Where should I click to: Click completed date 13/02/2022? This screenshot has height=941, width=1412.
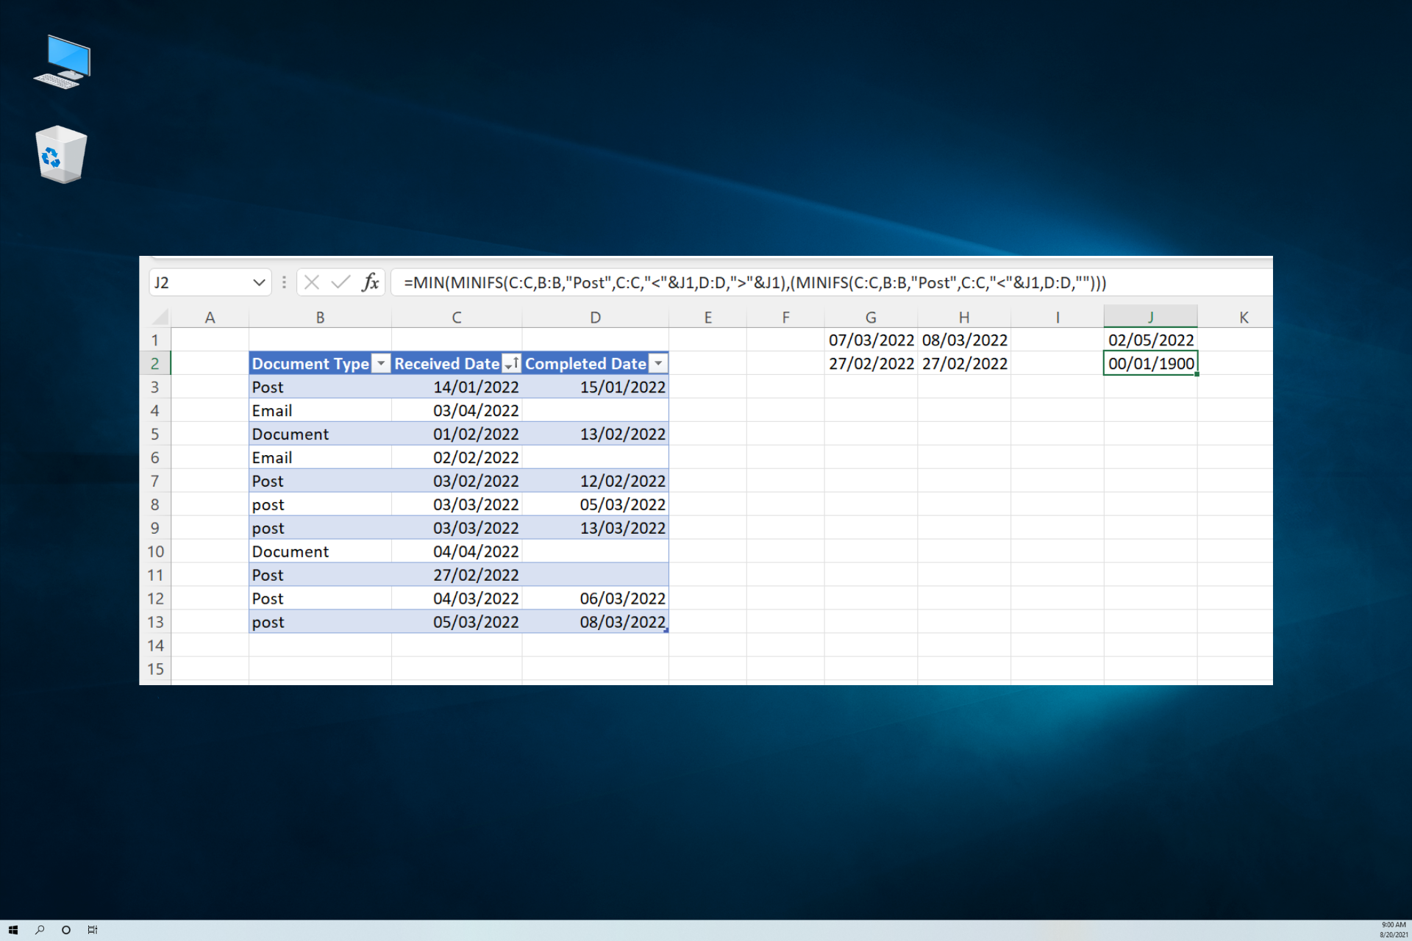(595, 434)
